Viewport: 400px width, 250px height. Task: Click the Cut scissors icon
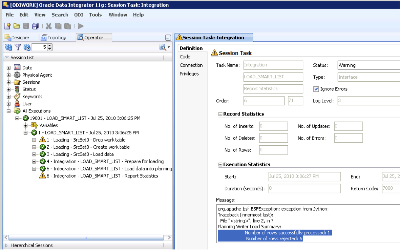(48, 26)
